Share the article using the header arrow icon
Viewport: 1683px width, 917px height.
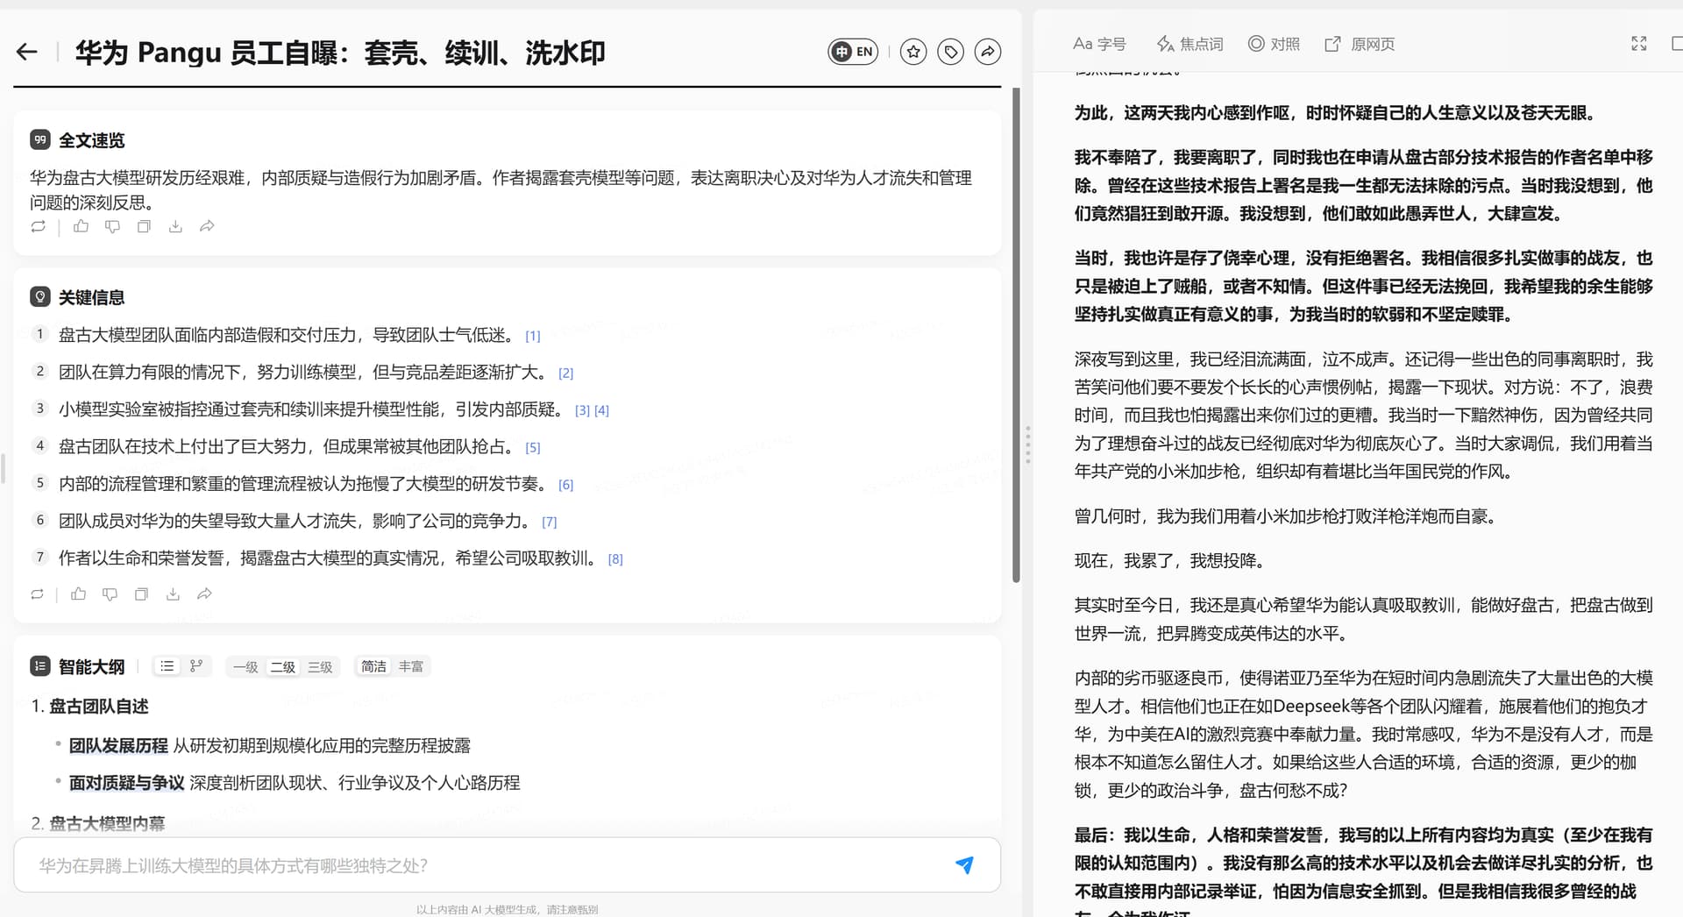(988, 52)
